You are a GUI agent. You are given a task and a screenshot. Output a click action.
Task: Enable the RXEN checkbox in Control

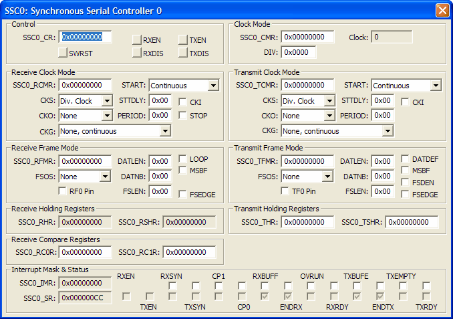tap(137, 40)
